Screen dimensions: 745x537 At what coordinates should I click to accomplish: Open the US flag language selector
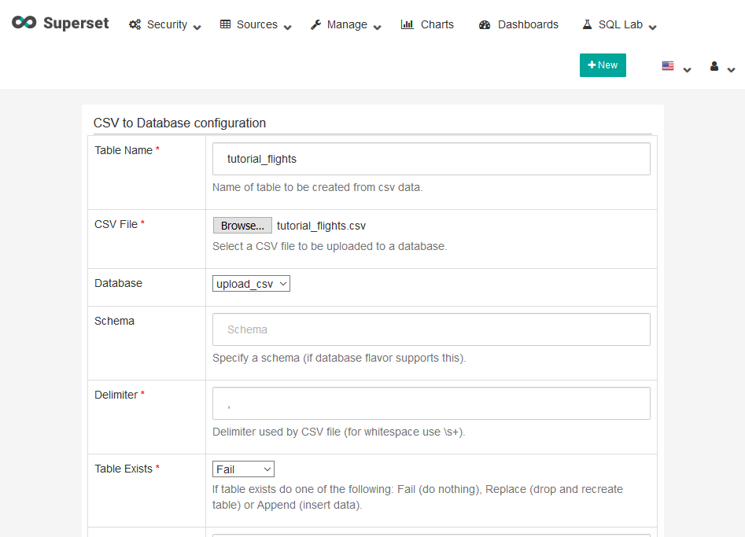click(668, 66)
